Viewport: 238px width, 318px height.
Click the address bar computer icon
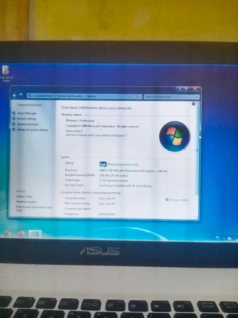pyautogui.click(x=29, y=96)
